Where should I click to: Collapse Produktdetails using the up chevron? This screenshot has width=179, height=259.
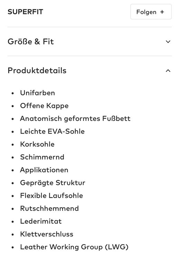(x=168, y=71)
